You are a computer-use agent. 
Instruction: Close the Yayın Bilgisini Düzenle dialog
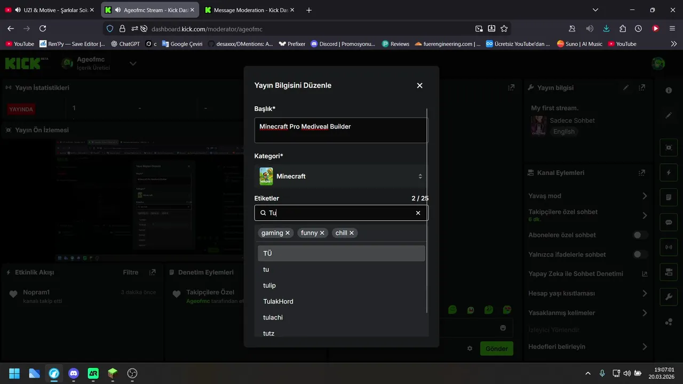pyautogui.click(x=419, y=85)
